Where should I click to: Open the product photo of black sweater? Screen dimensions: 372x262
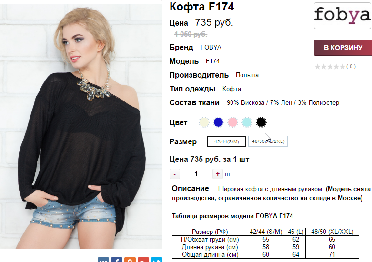pyautogui.click(x=81, y=126)
